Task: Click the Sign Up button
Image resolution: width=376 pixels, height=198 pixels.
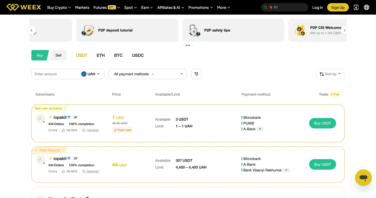Action: [338, 8]
